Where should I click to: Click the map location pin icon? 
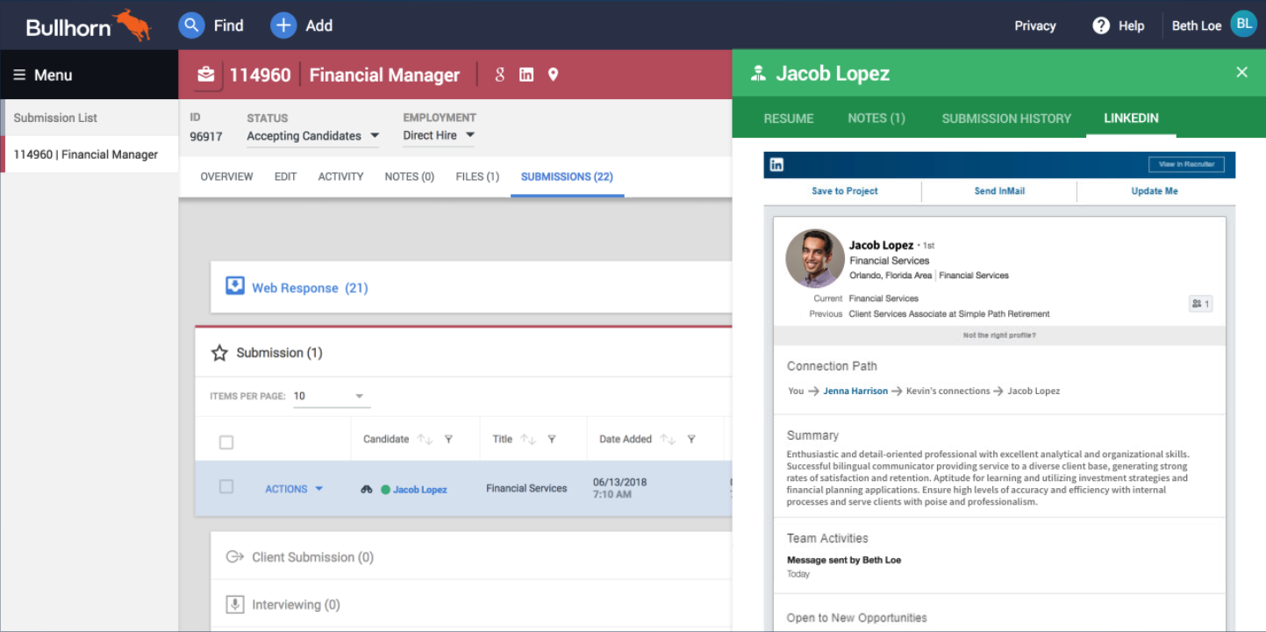click(553, 75)
